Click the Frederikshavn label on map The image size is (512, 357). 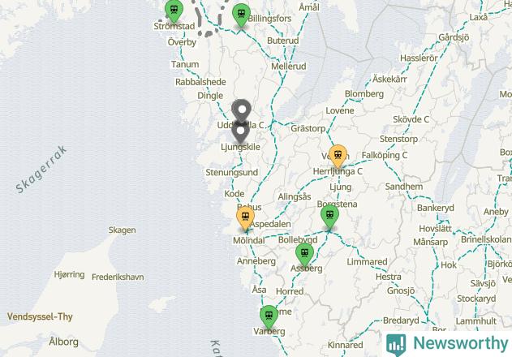pos(118,277)
